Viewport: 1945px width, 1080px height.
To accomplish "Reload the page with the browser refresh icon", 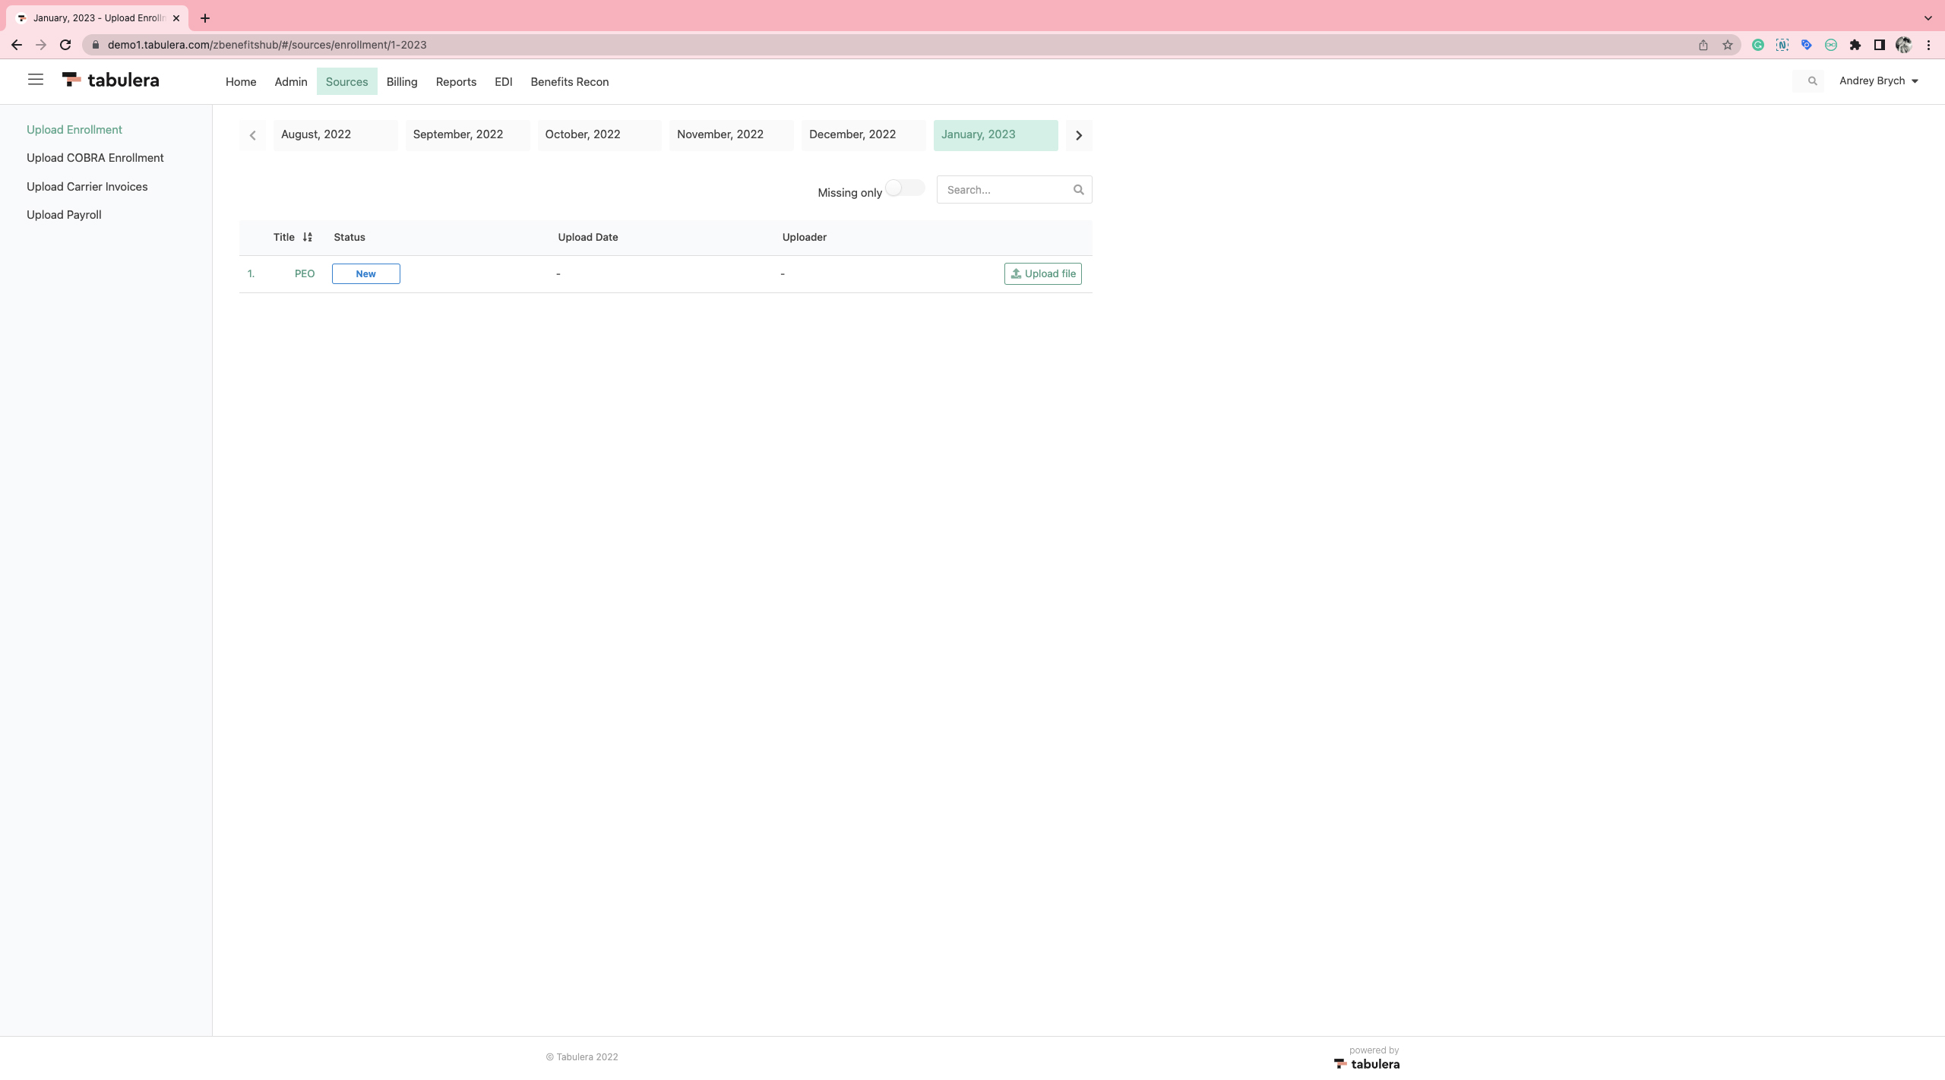I will pyautogui.click(x=65, y=45).
